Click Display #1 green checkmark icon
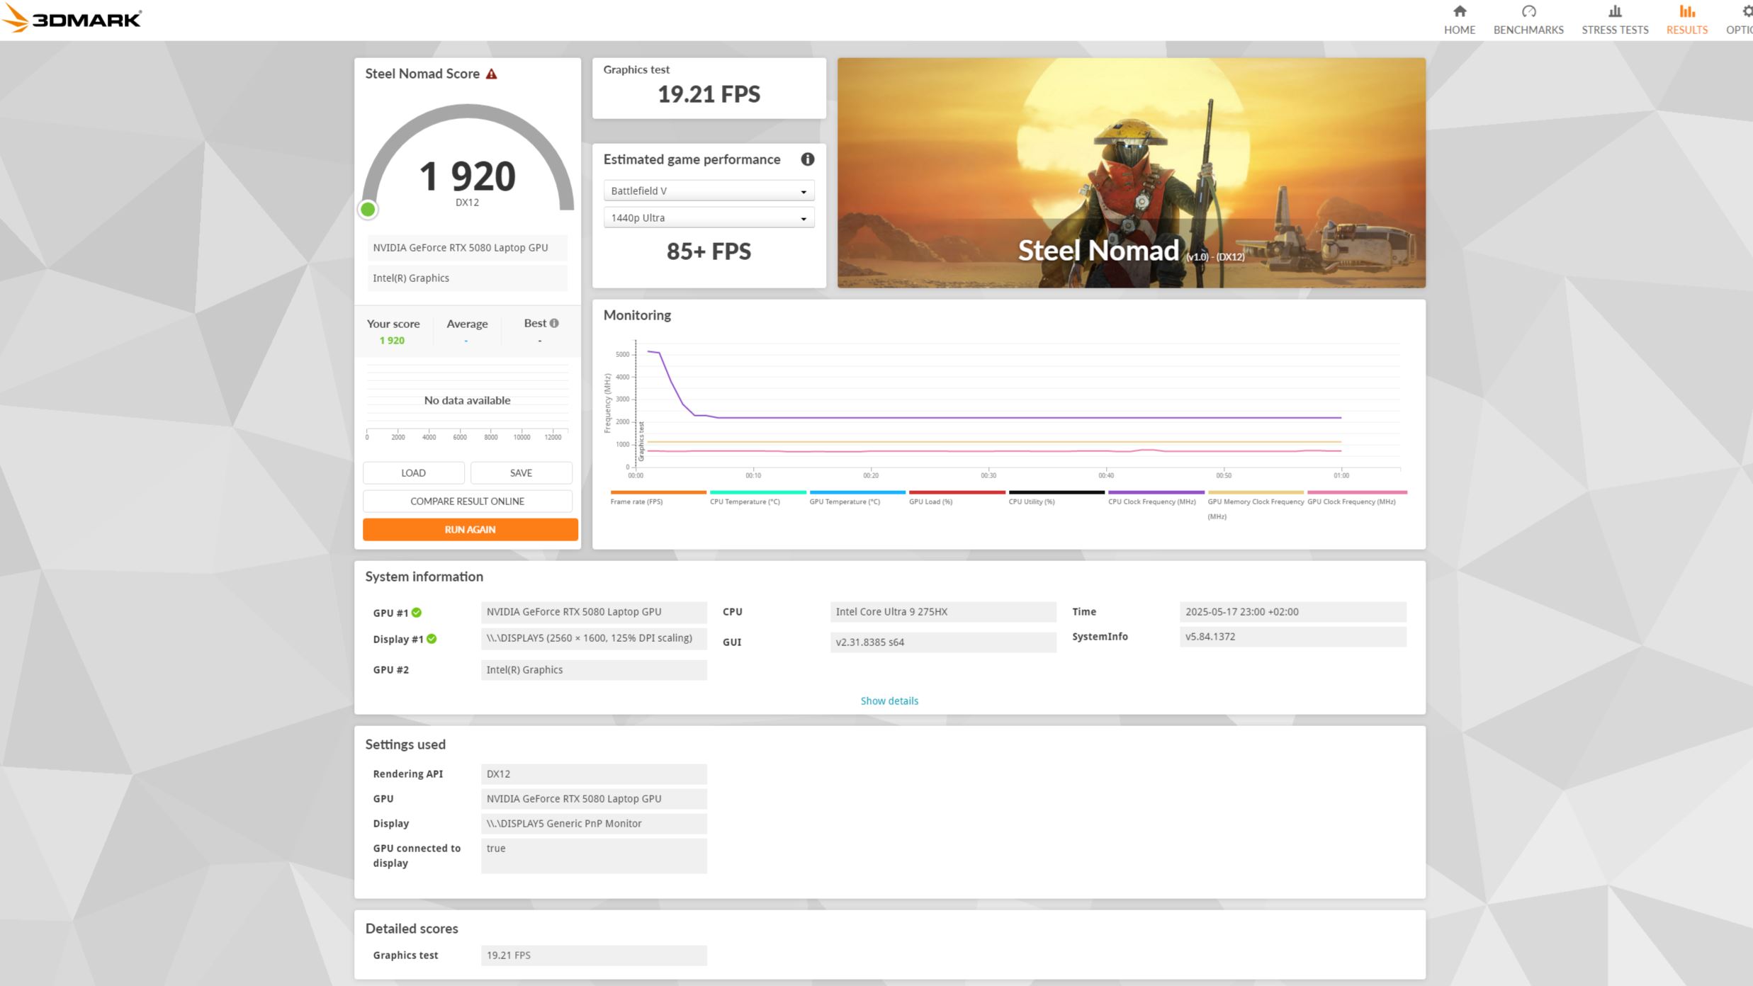 432,639
